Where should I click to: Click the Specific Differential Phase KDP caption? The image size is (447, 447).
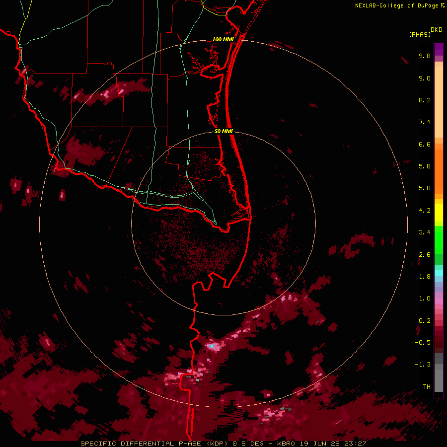[x=155, y=444]
